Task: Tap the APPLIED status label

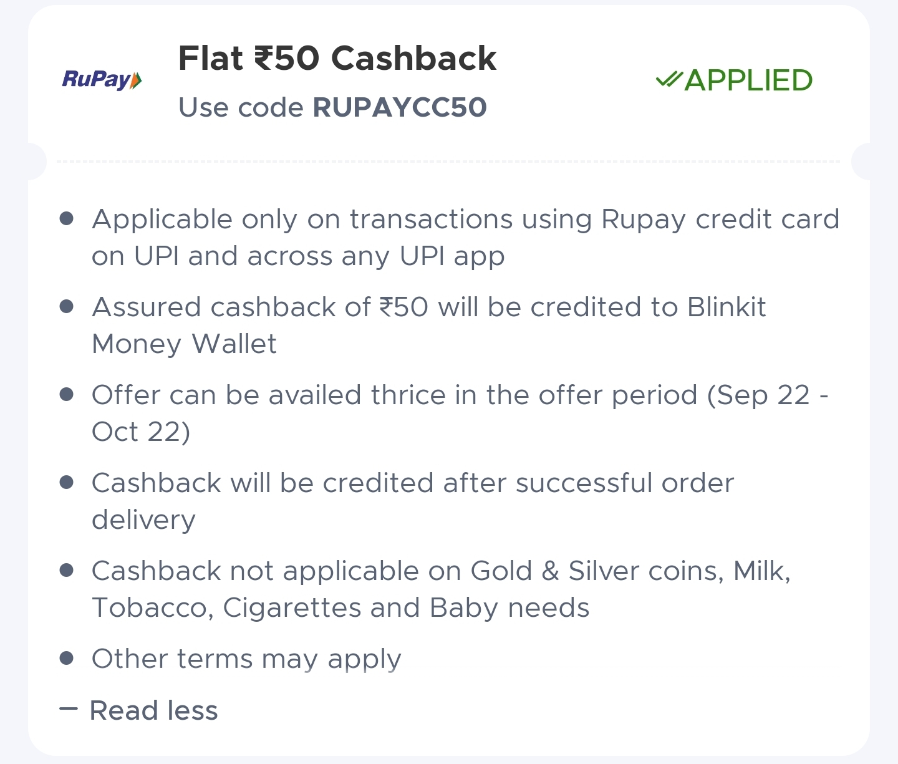Action: (748, 80)
